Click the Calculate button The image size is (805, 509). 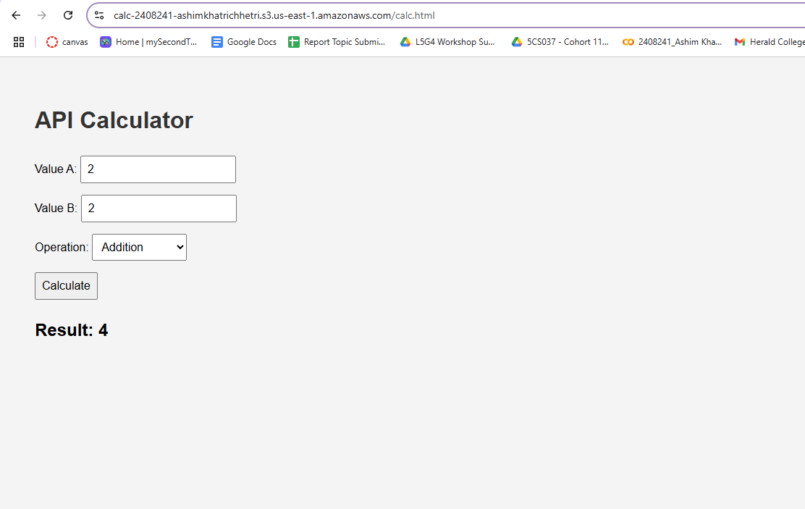pos(66,285)
